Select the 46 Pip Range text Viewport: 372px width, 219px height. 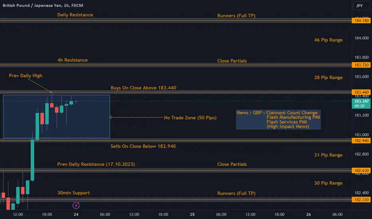point(328,40)
